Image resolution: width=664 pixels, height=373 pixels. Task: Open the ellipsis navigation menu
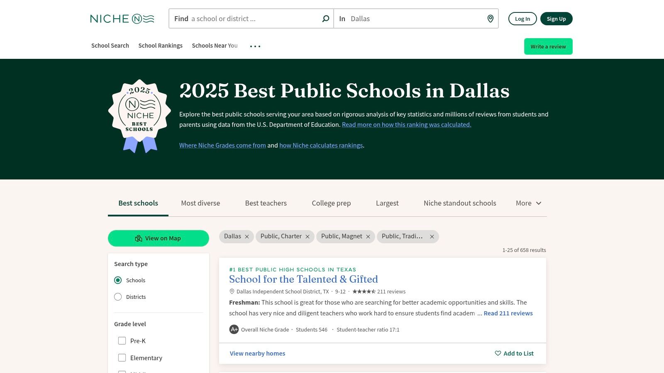tap(255, 46)
